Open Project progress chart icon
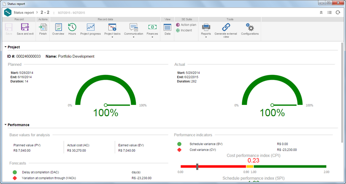This screenshot has height=184, width=346. (90, 27)
